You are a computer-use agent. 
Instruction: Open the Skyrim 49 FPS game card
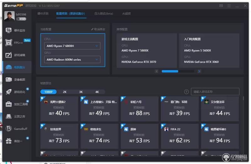(x=99, y=109)
